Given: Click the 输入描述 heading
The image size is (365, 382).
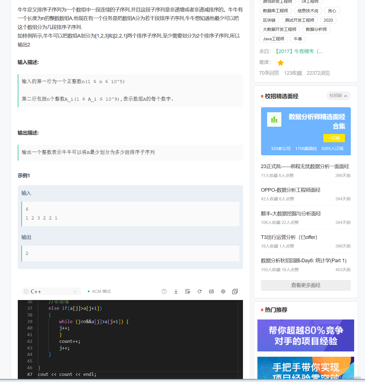Looking at the screenshot, I should pyautogui.click(x=28, y=62).
